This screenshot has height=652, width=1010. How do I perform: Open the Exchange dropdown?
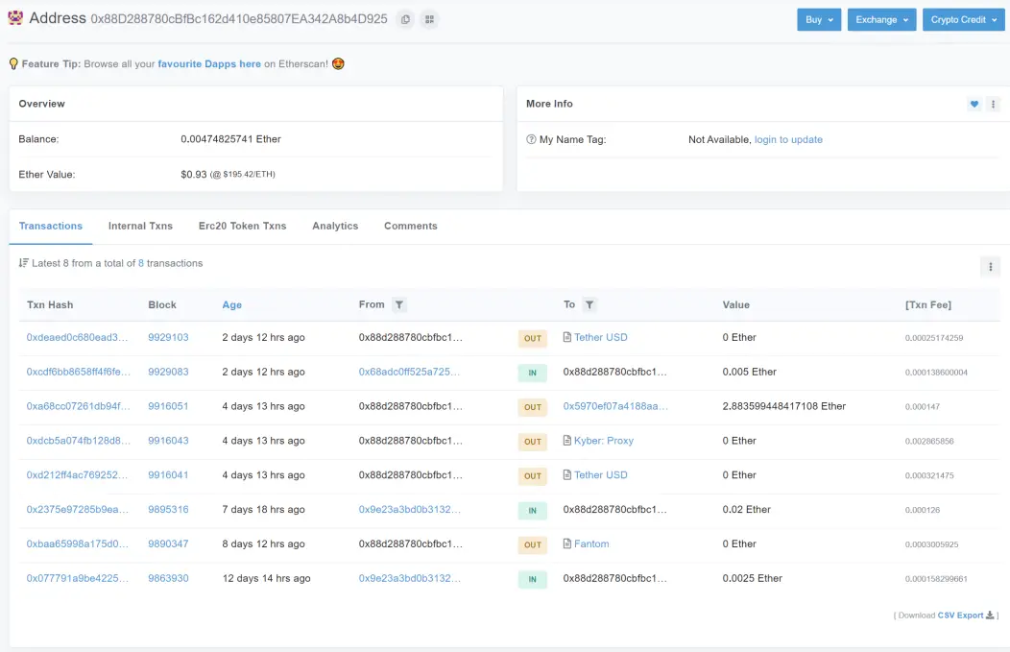point(881,19)
